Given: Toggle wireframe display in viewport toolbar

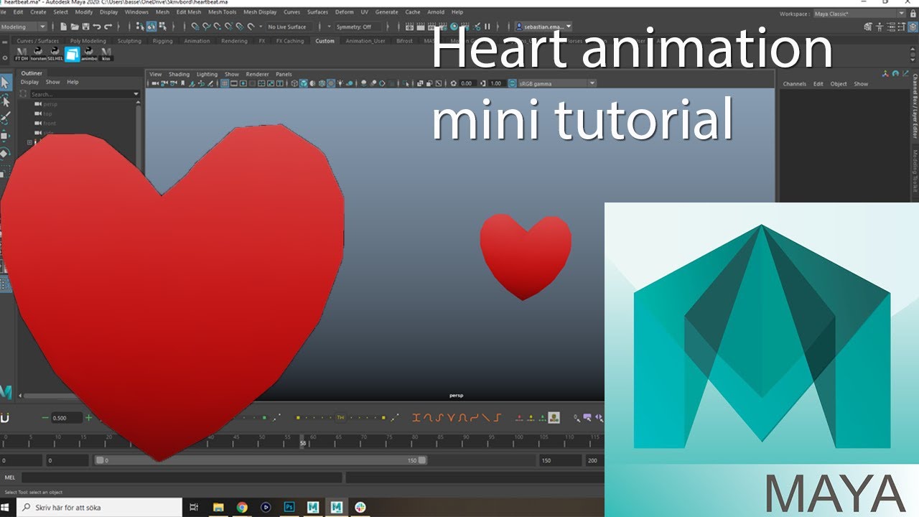Looking at the screenshot, I should [294, 83].
